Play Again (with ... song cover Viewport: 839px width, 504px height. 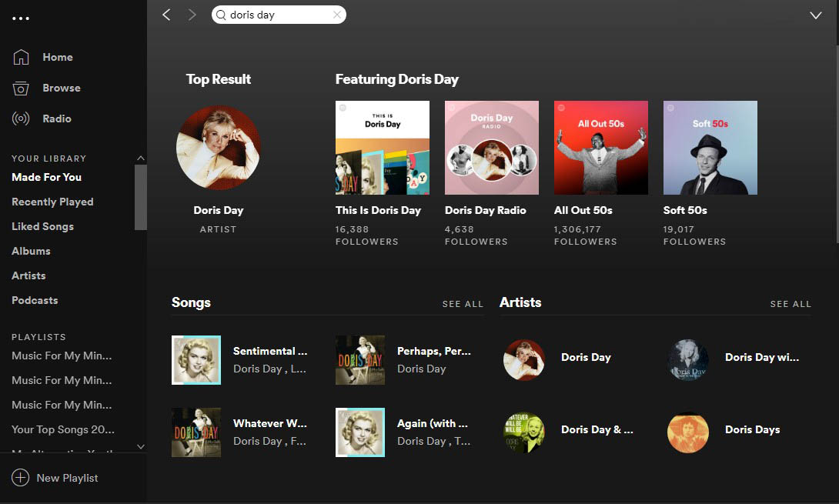coord(359,432)
